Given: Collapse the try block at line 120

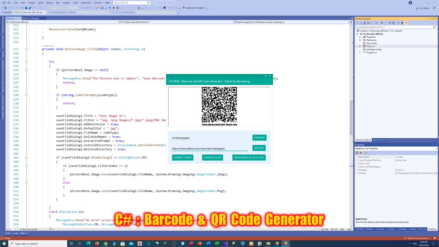Looking at the screenshot, I should click(26, 62).
